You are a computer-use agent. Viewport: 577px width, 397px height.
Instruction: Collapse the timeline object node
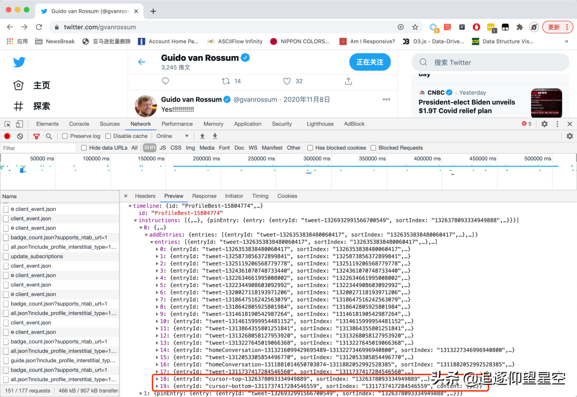point(130,206)
